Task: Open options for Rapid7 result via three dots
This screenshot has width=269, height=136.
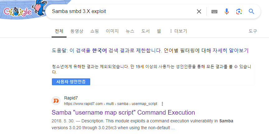Action: tap(162, 104)
